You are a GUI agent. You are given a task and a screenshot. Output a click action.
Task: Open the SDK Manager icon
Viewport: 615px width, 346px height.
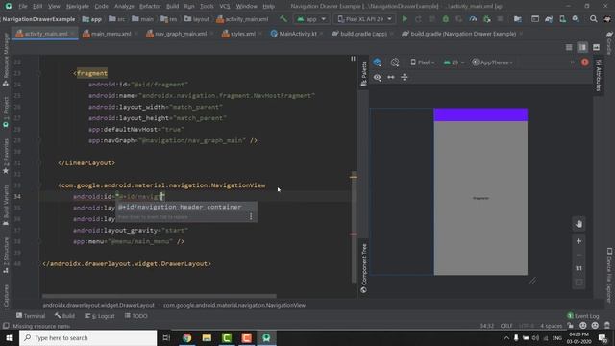pyautogui.click(x=576, y=19)
